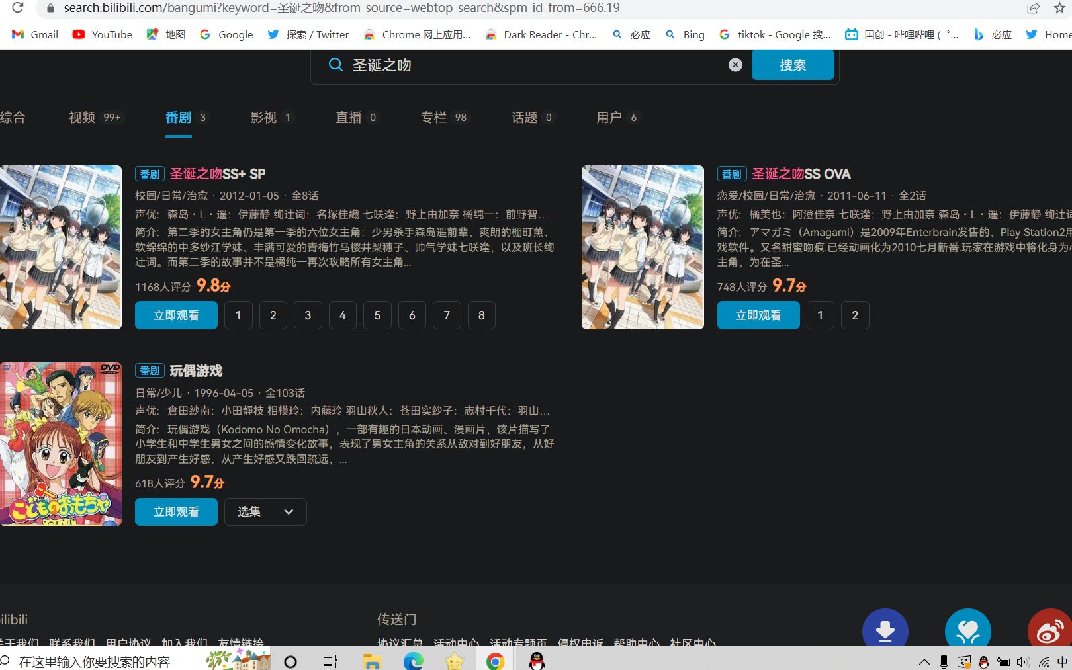Select episode 1 of 圣诞之吻SS+ SP
The height and width of the screenshot is (670, 1072).
click(x=238, y=315)
